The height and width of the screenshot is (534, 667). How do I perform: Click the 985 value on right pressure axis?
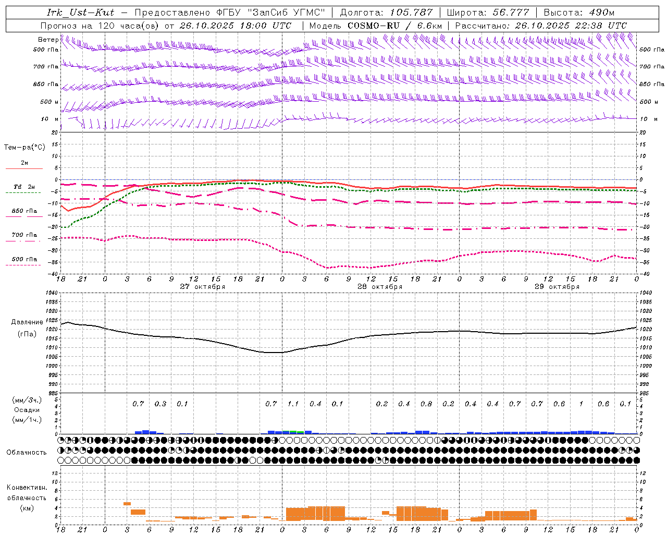645,393
